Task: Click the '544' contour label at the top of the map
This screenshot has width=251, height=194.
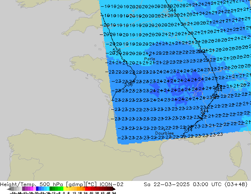Action: (x=172, y=10)
